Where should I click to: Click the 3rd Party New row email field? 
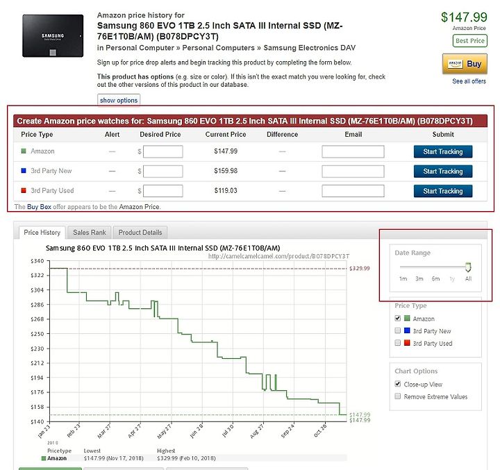click(x=353, y=171)
